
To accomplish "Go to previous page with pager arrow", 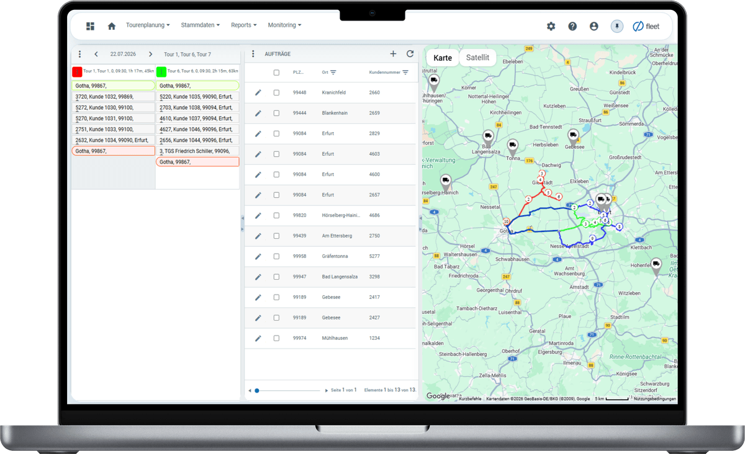I will point(250,390).
